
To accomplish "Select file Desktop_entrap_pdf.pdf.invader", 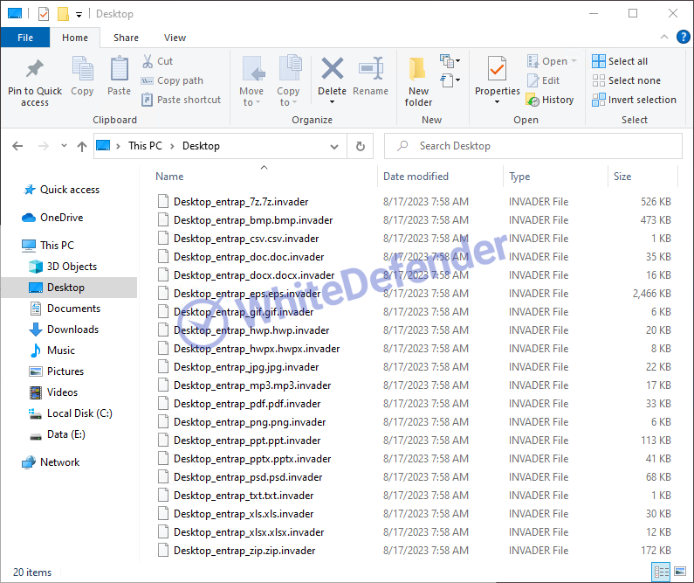I will pyautogui.click(x=247, y=404).
